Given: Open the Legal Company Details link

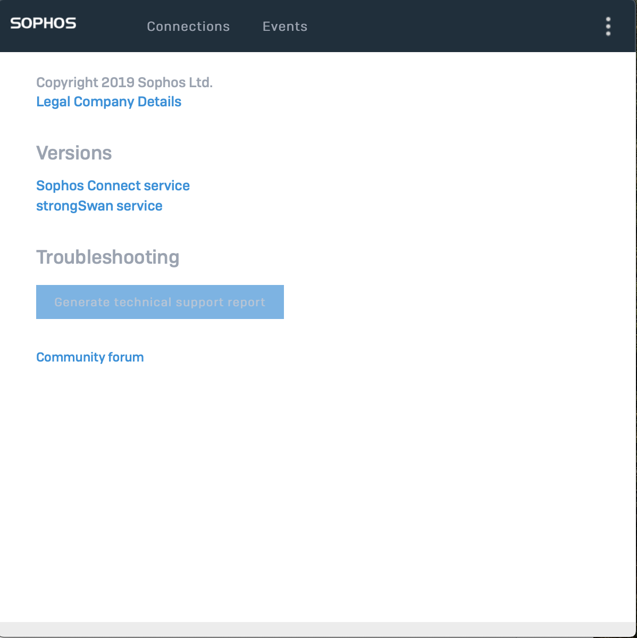Looking at the screenshot, I should (x=108, y=102).
